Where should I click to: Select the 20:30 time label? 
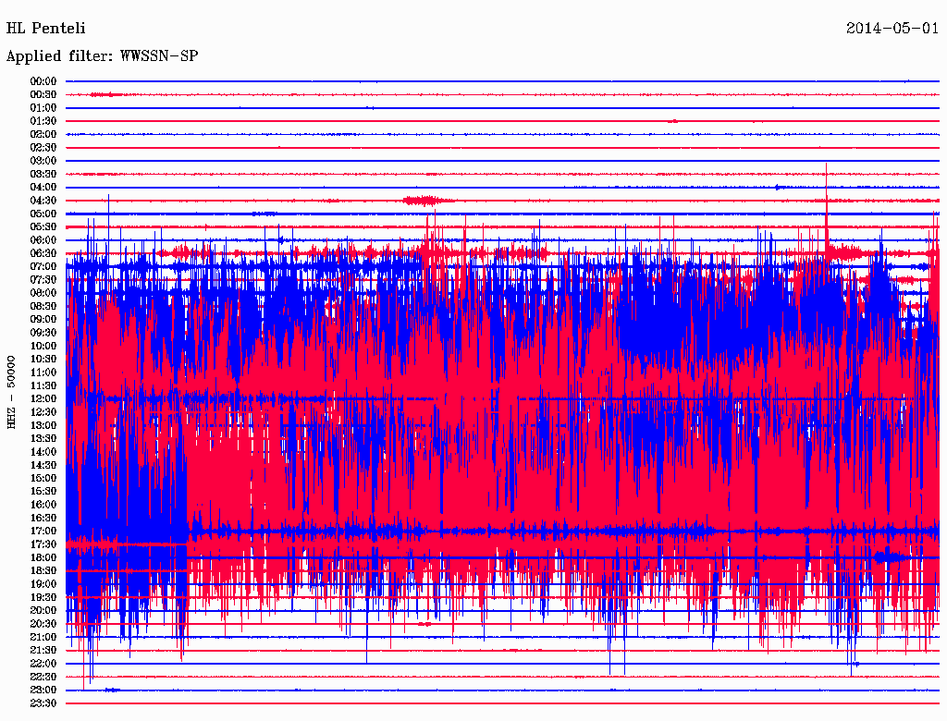click(43, 624)
